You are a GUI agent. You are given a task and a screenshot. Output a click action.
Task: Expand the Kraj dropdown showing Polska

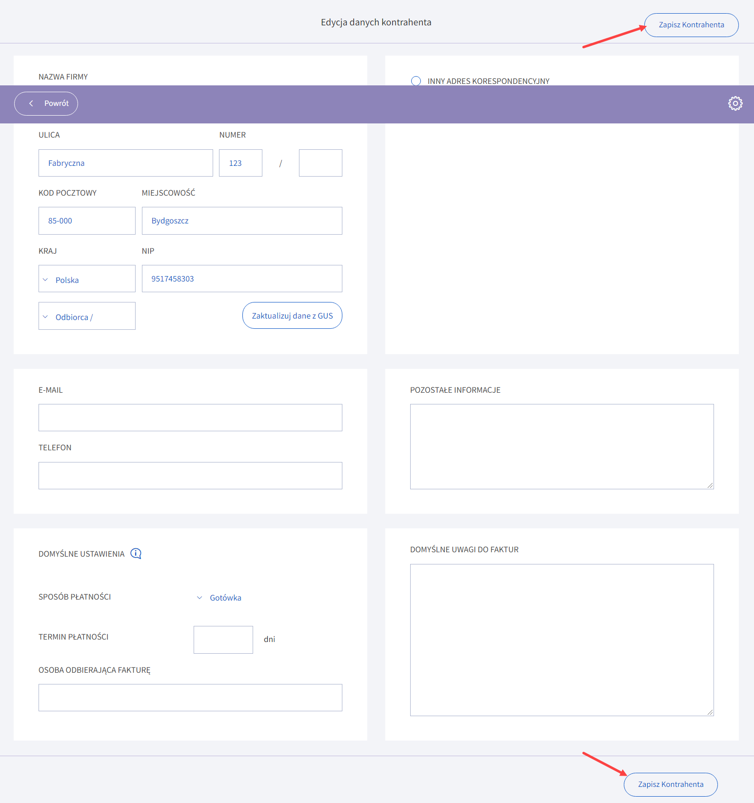[87, 279]
